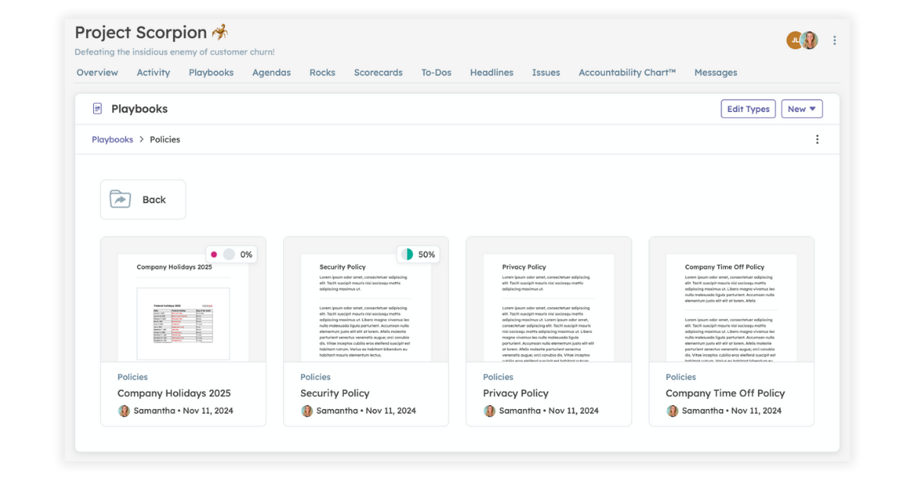
Task: Switch to the To-Dos tab
Action: click(436, 72)
